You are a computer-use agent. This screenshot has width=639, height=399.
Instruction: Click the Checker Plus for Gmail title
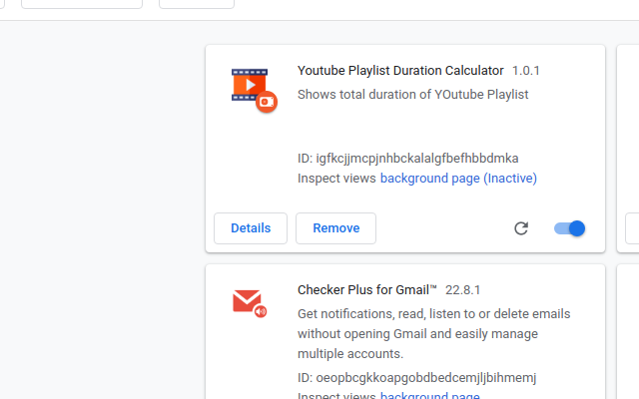click(x=367, y=290)
